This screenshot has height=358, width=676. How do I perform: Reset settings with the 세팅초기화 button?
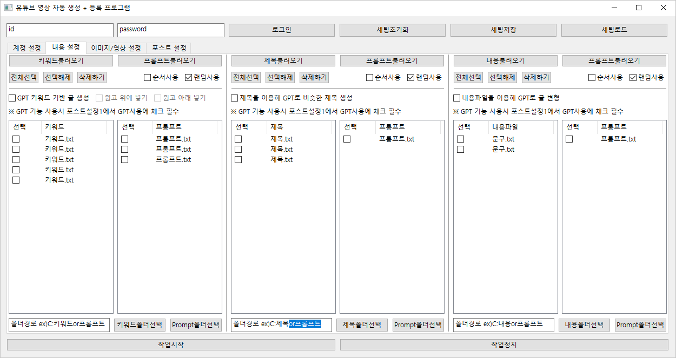392,30
